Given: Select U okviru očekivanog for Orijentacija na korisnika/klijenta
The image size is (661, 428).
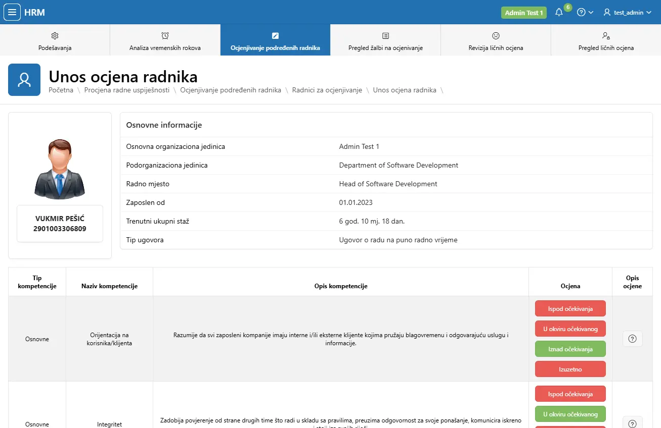Looking at the screenshot, I should [x=570, y=329].
